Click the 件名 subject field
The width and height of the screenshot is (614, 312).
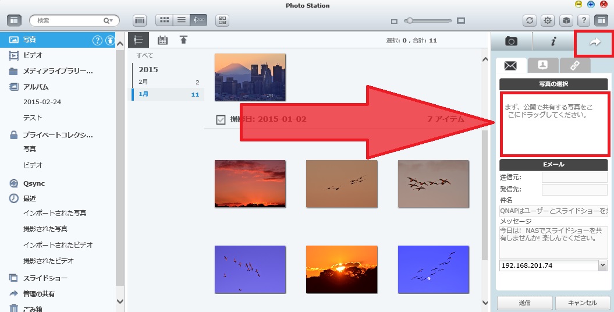click(553, 211)
